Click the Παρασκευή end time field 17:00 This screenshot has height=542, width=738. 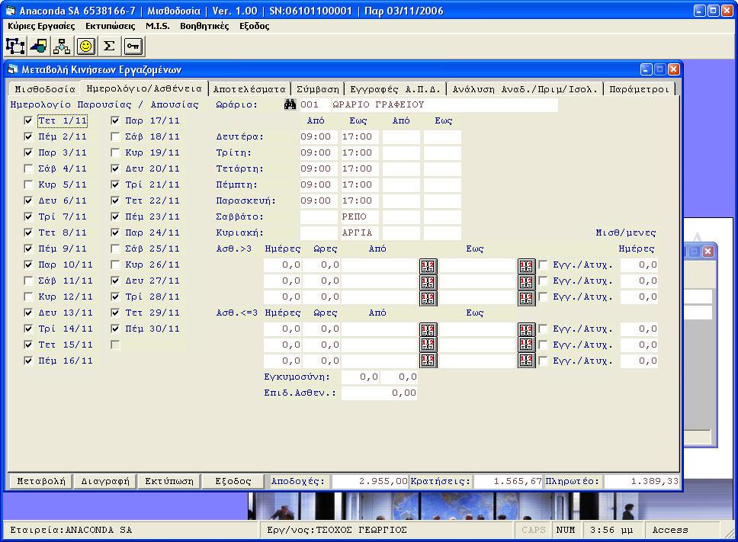(x=360, y=201)
